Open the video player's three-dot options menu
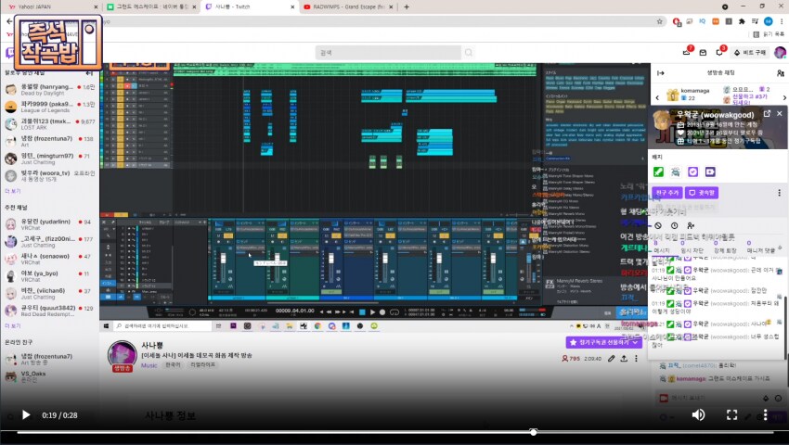Screen dimensions: 789x445 tap(766, 414)
